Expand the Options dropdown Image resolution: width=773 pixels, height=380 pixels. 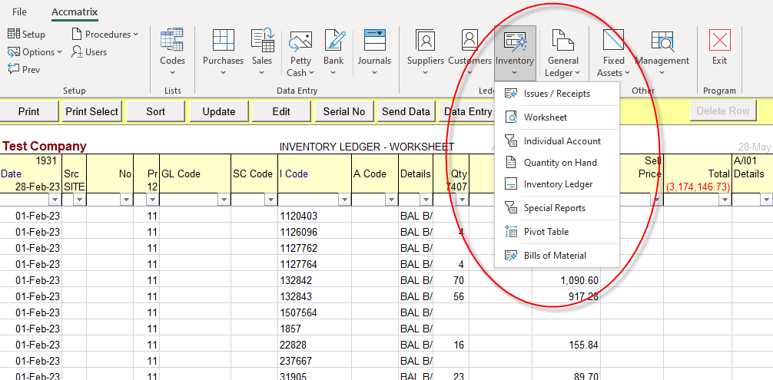35,52
